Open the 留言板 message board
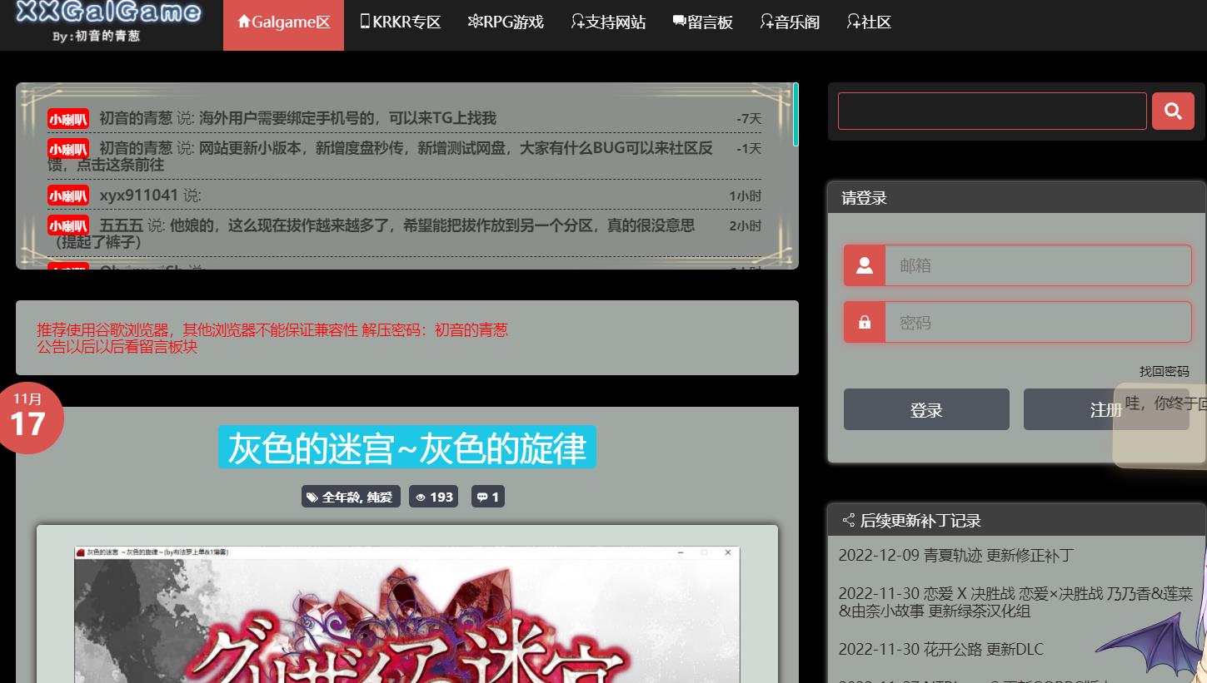Viewport: 1207px width, 683px height. coord(702,22)
